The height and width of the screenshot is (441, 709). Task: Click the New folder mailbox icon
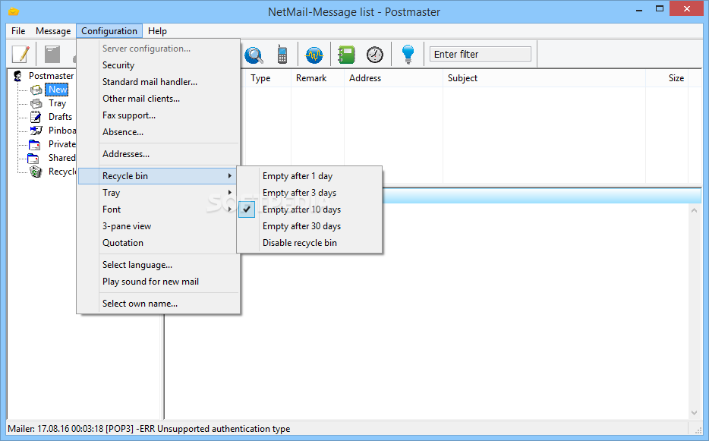[36, 90]
